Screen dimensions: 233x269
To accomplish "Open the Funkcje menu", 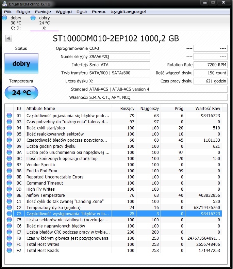I will 43,12.
